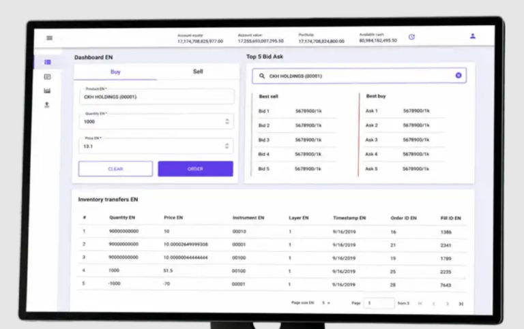Click the Price EN input field
Screen dimensions: 524x329
tap(156, 146)
